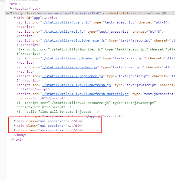Select the closing body tag
Screen dimensions: 175x181
point(20,135)
